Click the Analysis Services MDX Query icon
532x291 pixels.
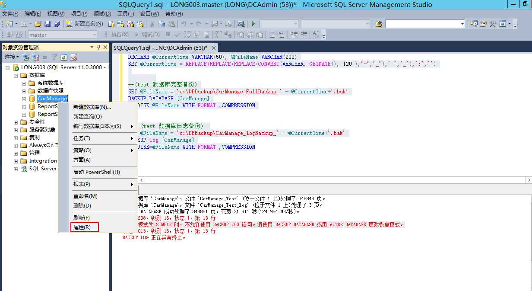point(120,24)
